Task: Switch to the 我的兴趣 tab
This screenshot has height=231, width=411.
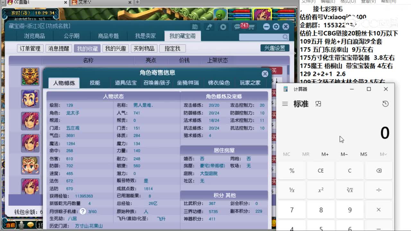Action: pyautogui.click(x=116, y=48)
